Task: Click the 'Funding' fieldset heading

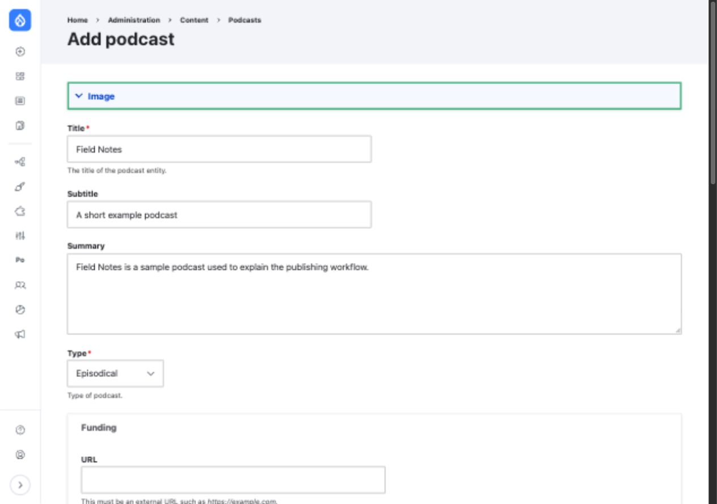Action: point(99,427)
